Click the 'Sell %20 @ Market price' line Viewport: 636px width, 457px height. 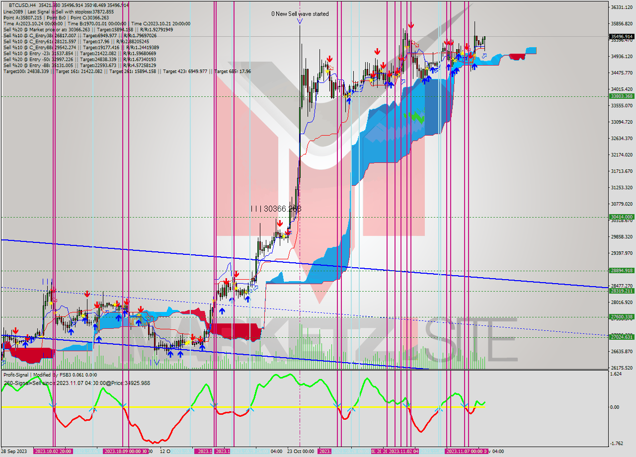click(88, 29)
